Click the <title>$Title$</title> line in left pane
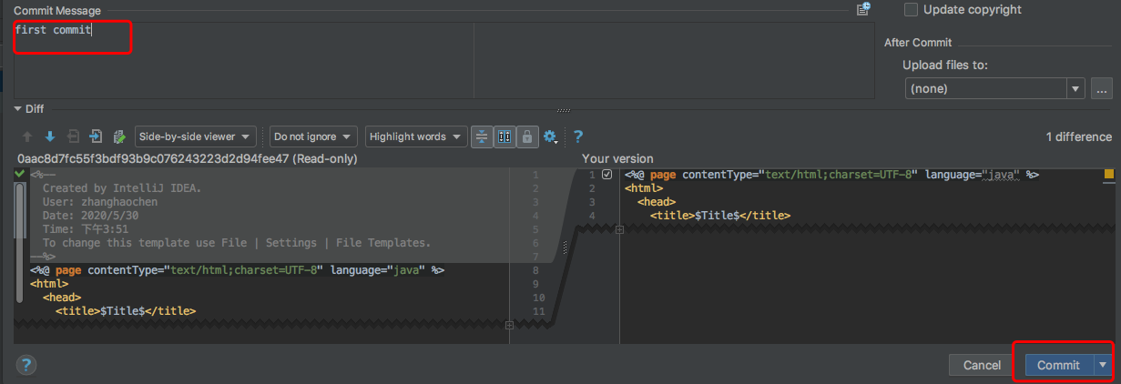The width and height of the screenshot is (1121, 384). click(126, 311)
